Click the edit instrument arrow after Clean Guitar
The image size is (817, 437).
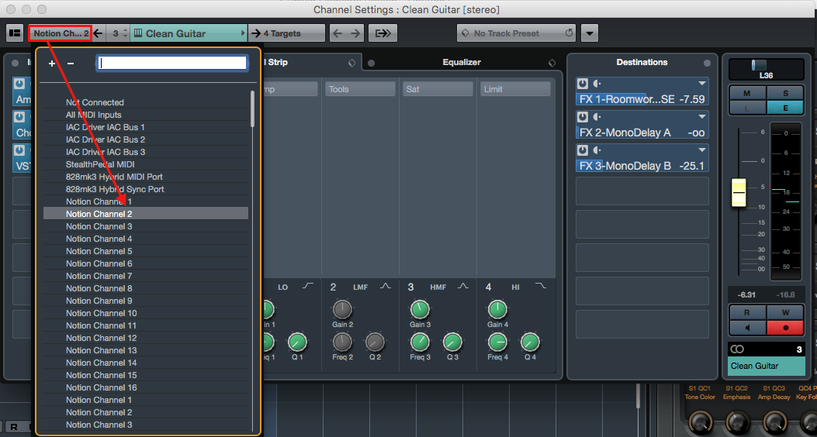point(242,33)
